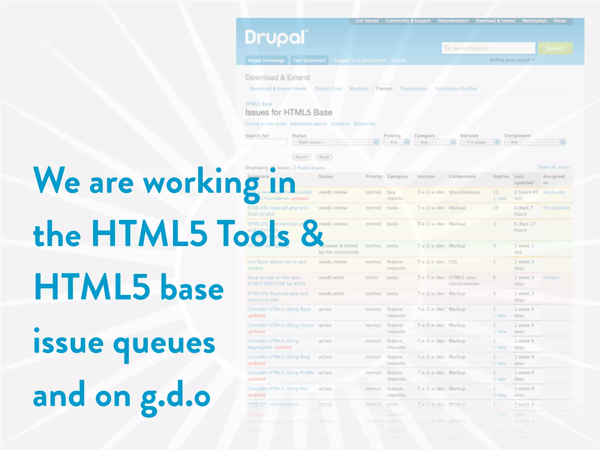The width and height of the screenshot is (600, 450).
Task: Open Consider HTML5-ifying Poll issue
Action: pos(278,389)
